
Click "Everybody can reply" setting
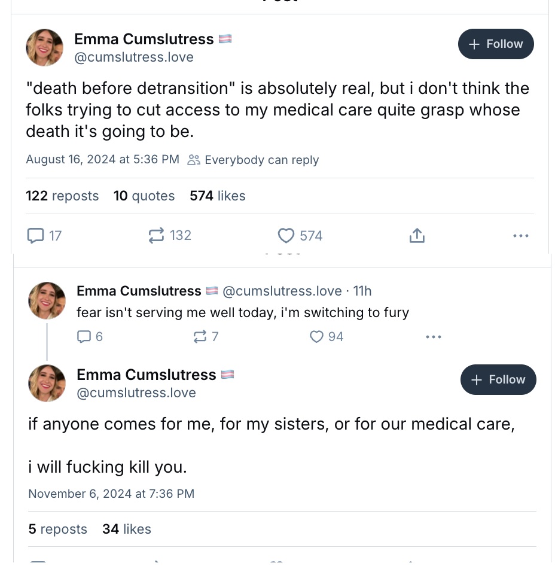(254, 160)
